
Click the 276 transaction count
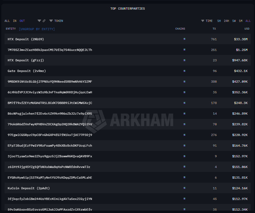(214, 135)
